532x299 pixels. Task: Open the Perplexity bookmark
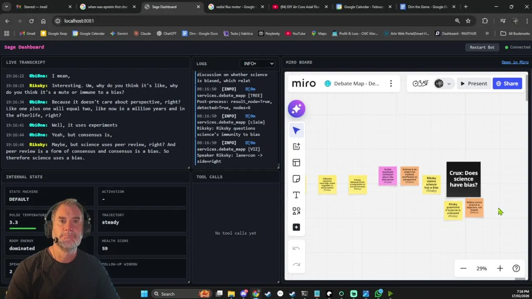(x=269, y=33)
